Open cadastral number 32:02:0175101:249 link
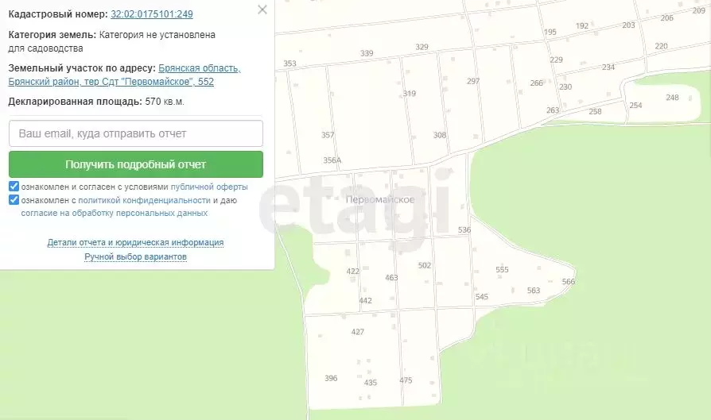This screenshot has width=711, height=420. click(151, 14)
